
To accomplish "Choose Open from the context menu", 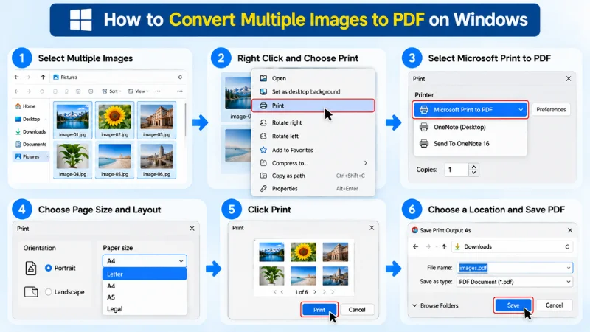I will [x=313, y=78].
